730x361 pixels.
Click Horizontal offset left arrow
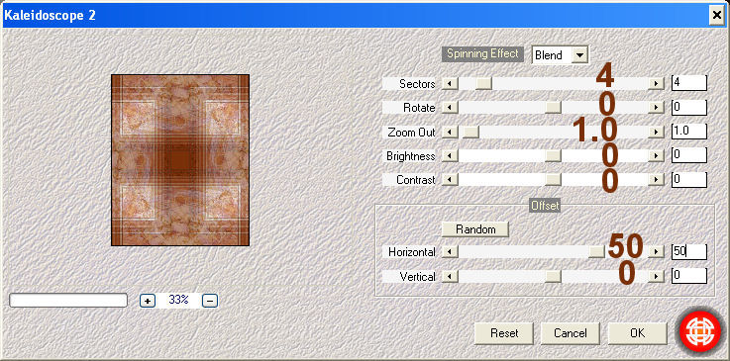point(450,252)
